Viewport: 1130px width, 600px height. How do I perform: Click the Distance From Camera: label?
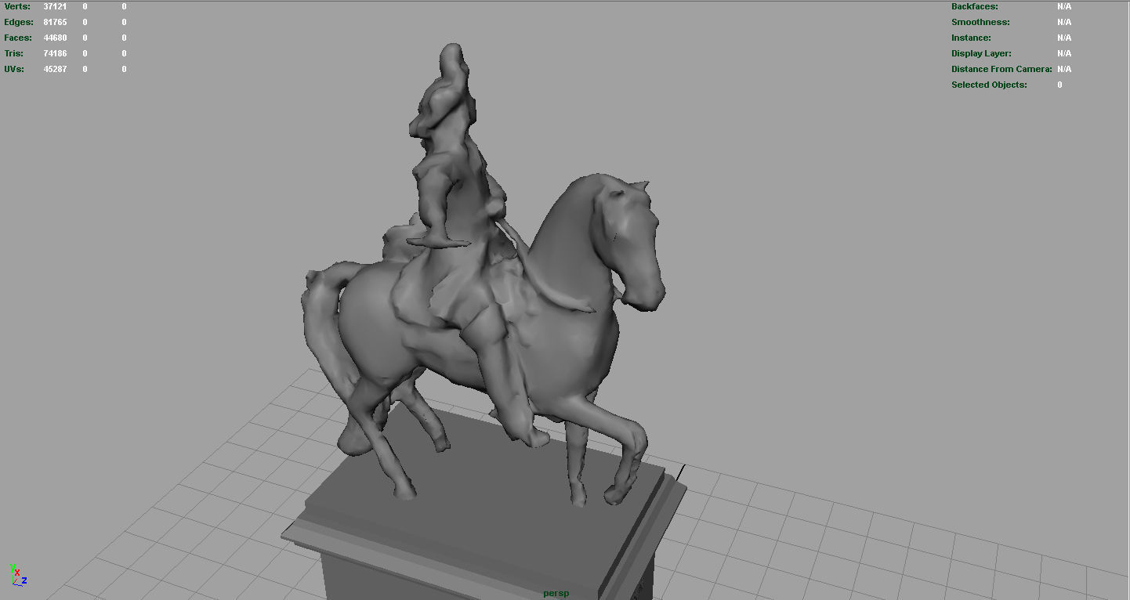[x=1001, y=69]
